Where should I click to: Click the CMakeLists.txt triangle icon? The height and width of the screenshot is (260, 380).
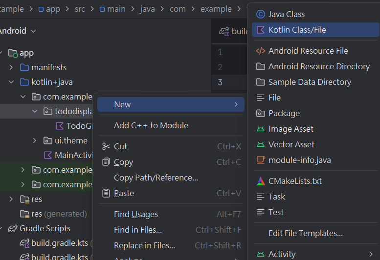coord(261,181)
